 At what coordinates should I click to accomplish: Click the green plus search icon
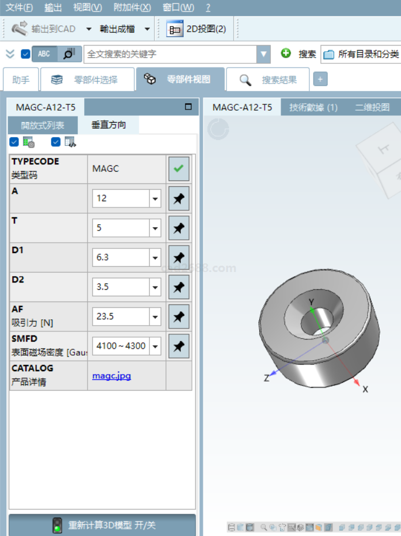tap(286, 54)
